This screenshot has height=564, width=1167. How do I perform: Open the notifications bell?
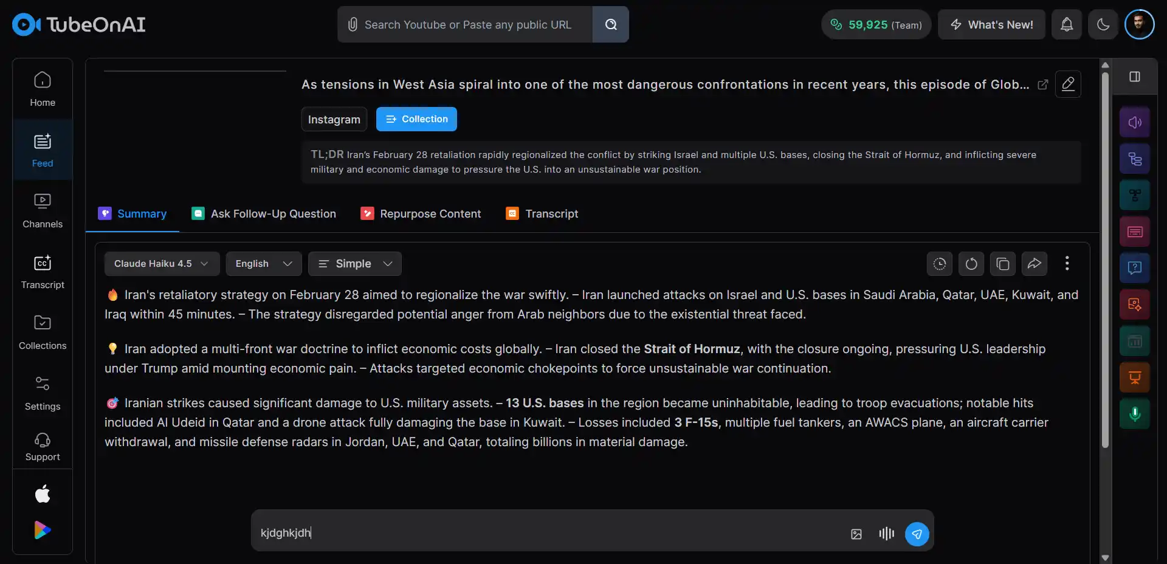(x=1067, y=24)
